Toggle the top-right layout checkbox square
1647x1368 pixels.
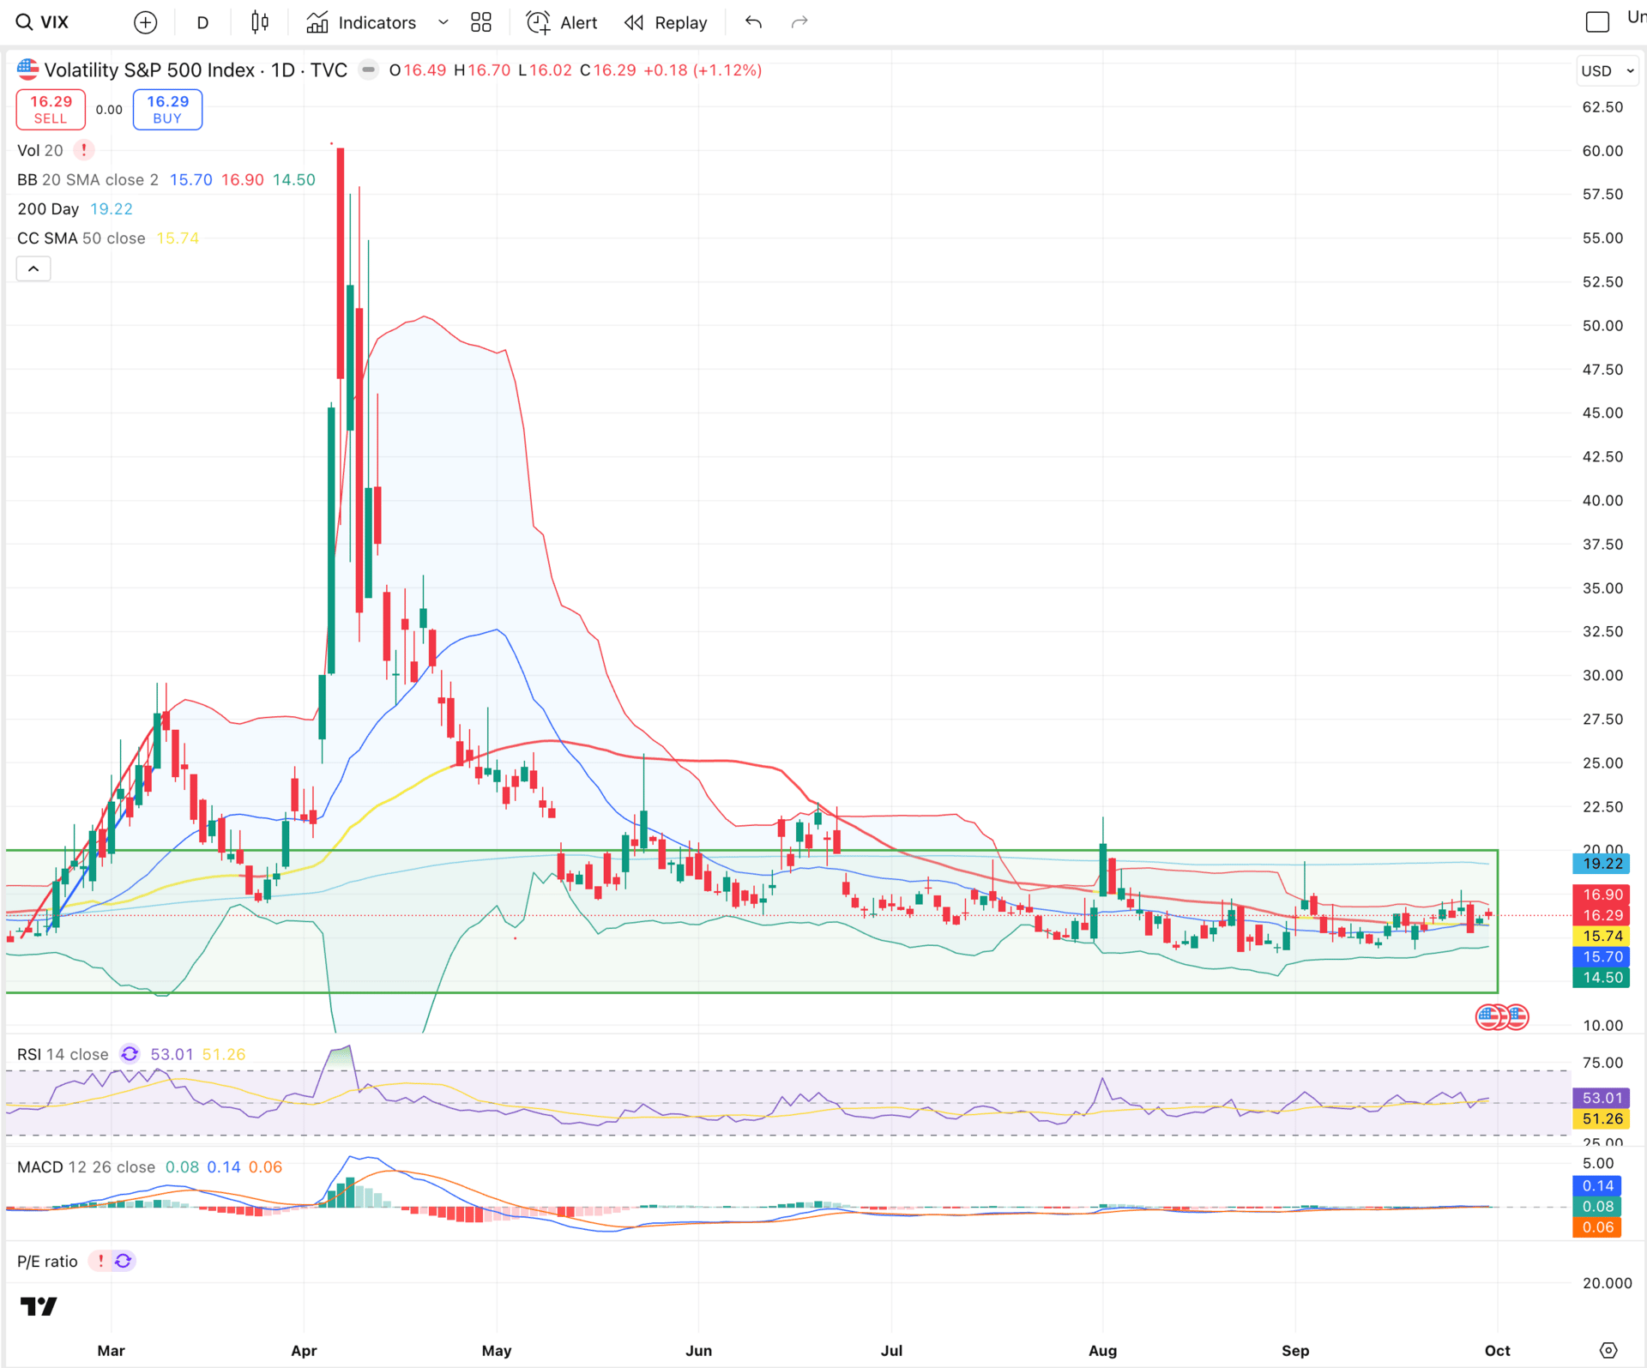point(1596,22)
